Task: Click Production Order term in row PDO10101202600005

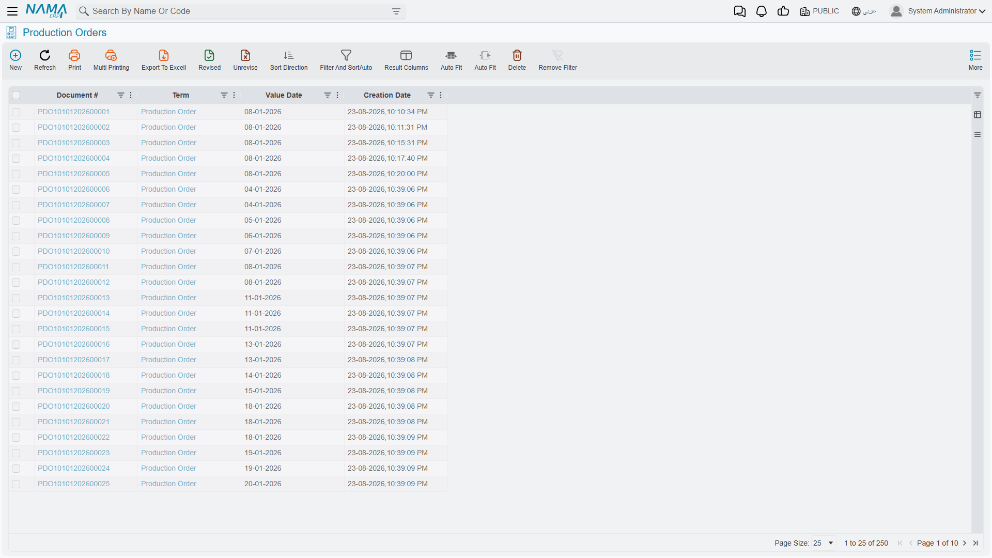Action: (168, 174)
